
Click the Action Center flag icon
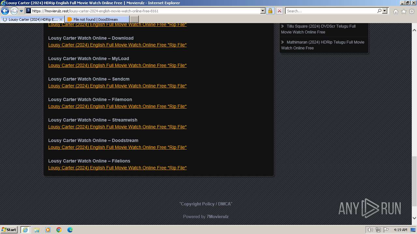click(x=386, y=230)
